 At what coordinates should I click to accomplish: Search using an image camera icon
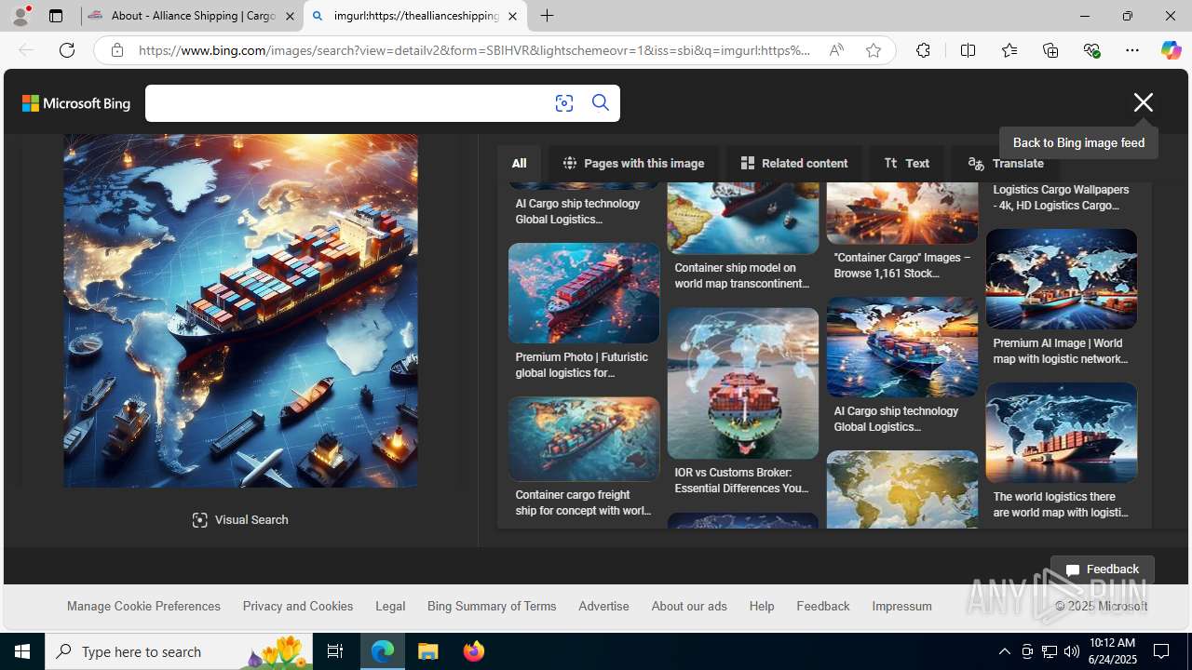pos(564,103)
